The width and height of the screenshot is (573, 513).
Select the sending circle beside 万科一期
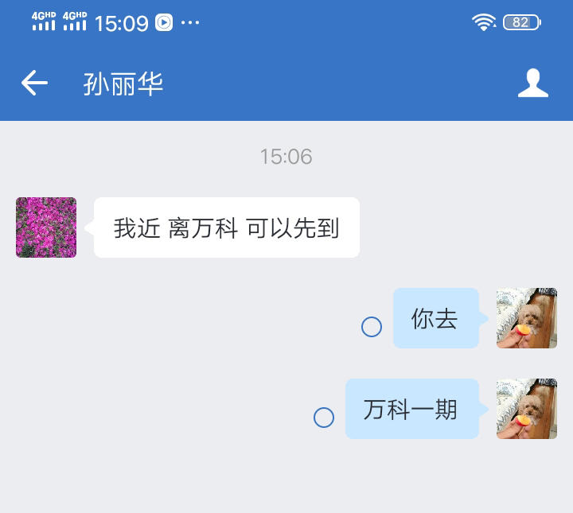[x=324, y=418]
